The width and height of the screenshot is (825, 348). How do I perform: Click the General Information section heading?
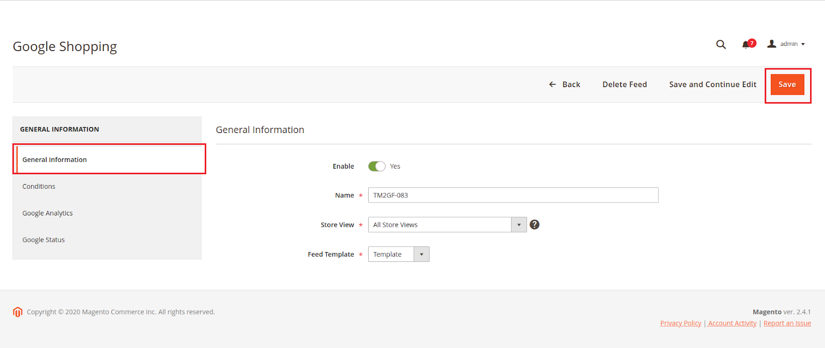click(260, 130)
